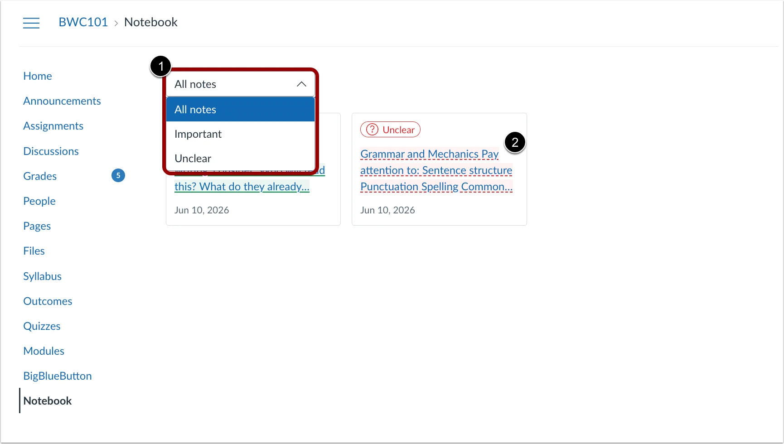Open Grades in course navigation
This screenshot has width=784, height=444.
click(x=40, y=176)
